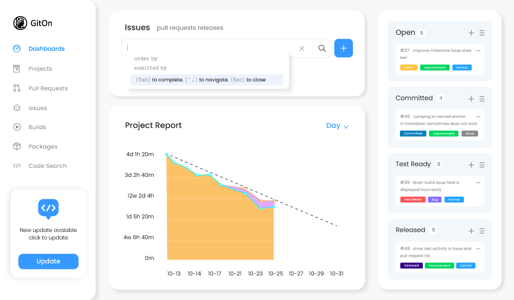
Task: Open more options on issue #37 card
Action: (478, 51)
